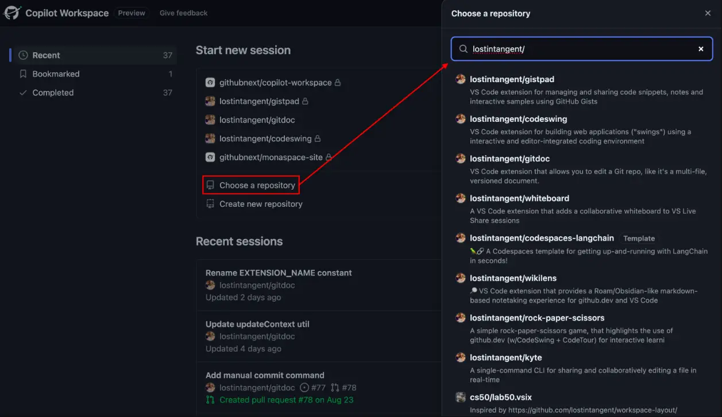This screenshot has width=722, height=417.
Task: Click the avatar next to lostintangent/wikilens
Action: click(461, 278)
